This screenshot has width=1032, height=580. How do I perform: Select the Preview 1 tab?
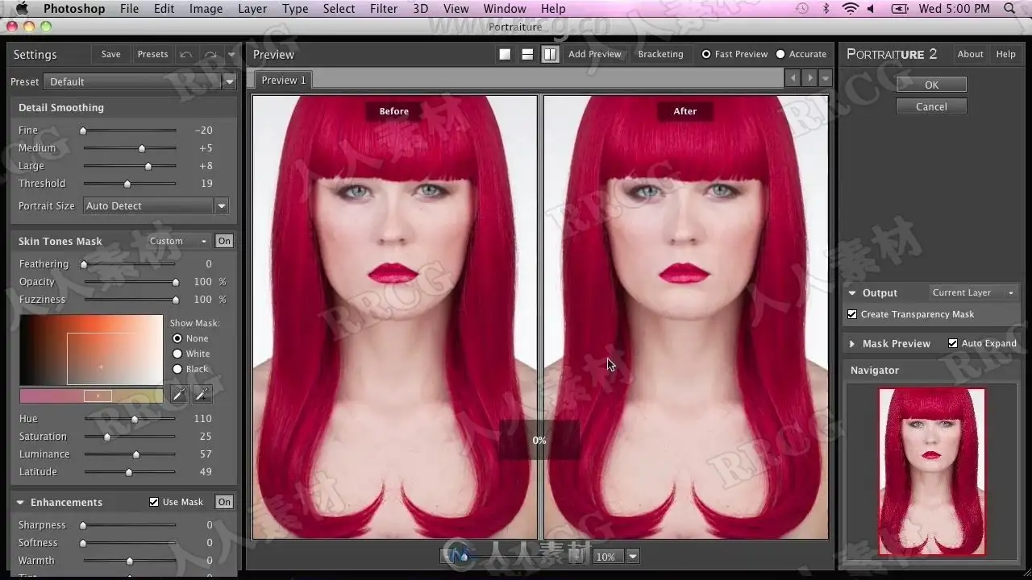click(x=284, y=80)
